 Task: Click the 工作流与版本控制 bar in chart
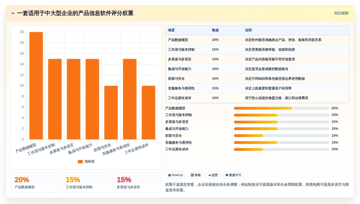[55, 99]
